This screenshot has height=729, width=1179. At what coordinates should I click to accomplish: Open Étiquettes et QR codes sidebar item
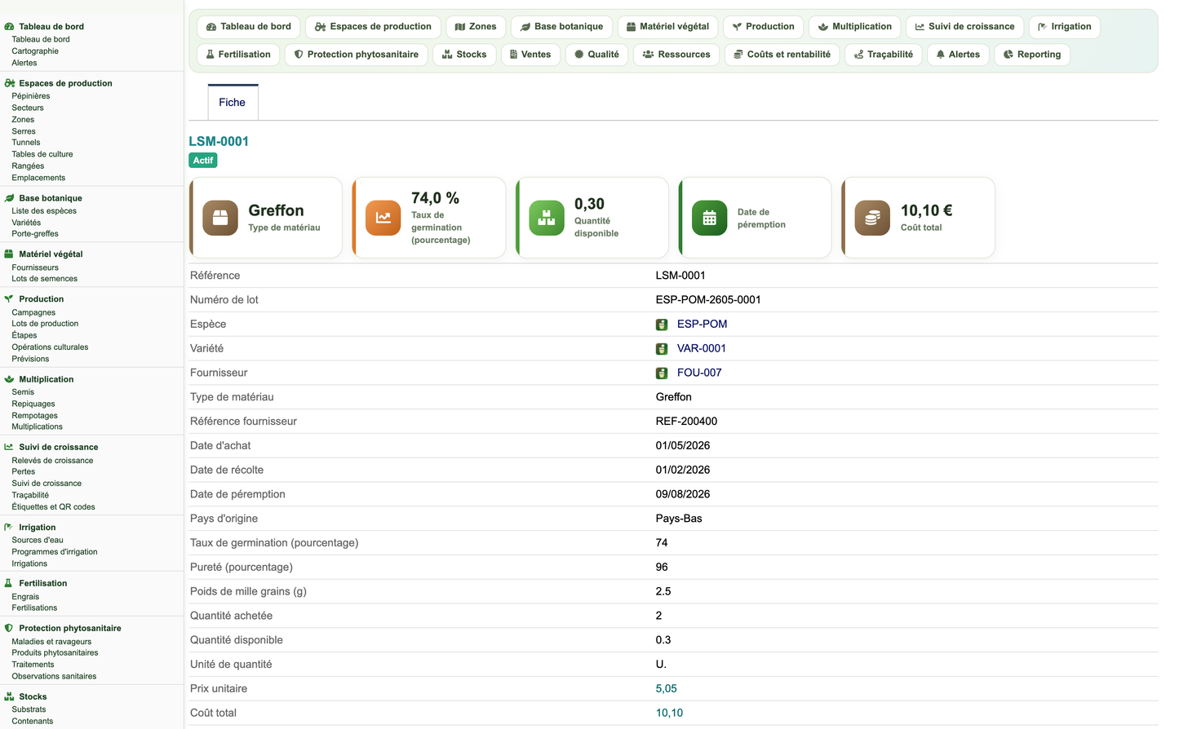click(53, 507)
